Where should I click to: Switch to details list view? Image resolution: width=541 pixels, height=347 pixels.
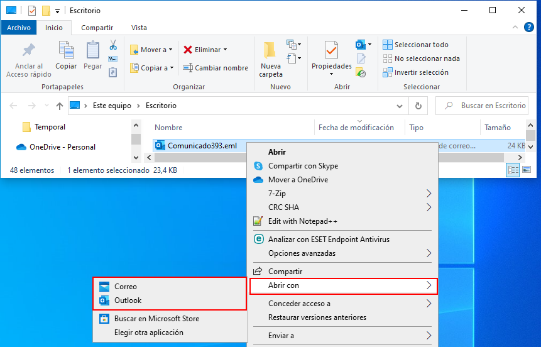[513, 170]
